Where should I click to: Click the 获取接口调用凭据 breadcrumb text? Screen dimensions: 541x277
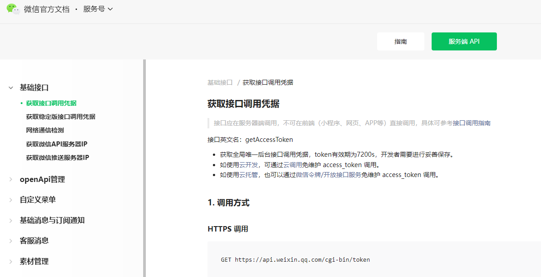268,82
